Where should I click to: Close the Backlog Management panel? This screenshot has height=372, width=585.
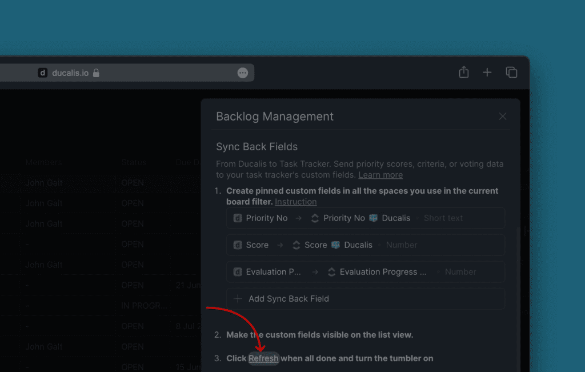(502, 117)
